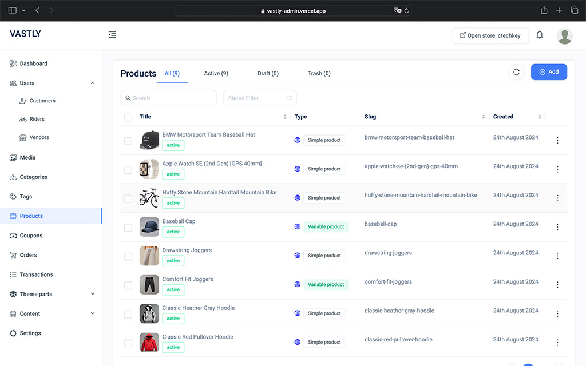Click the VASTLY logo
This screenshot has height=366, width=586.
click(x=25, y=34)
